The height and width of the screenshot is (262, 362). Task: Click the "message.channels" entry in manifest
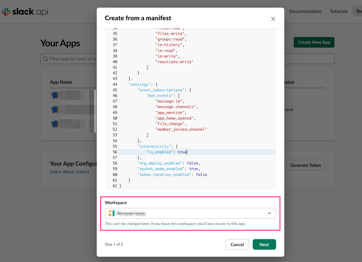[177, 107]
